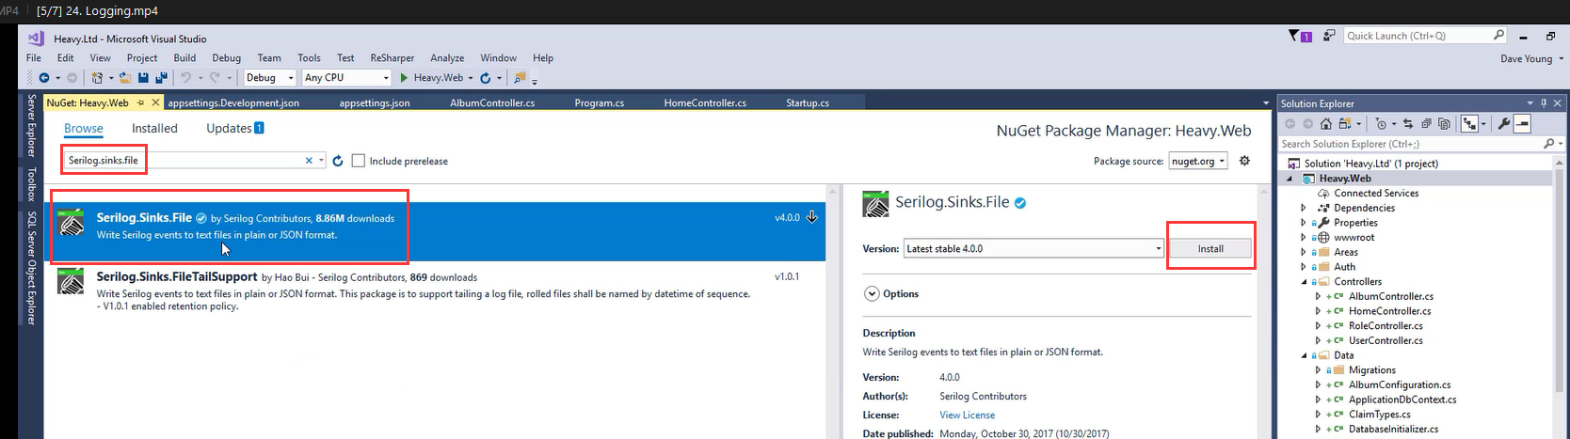Clear the NuGet search box text
Viewport: 1570px width, 439px height.
click(309, 161)
